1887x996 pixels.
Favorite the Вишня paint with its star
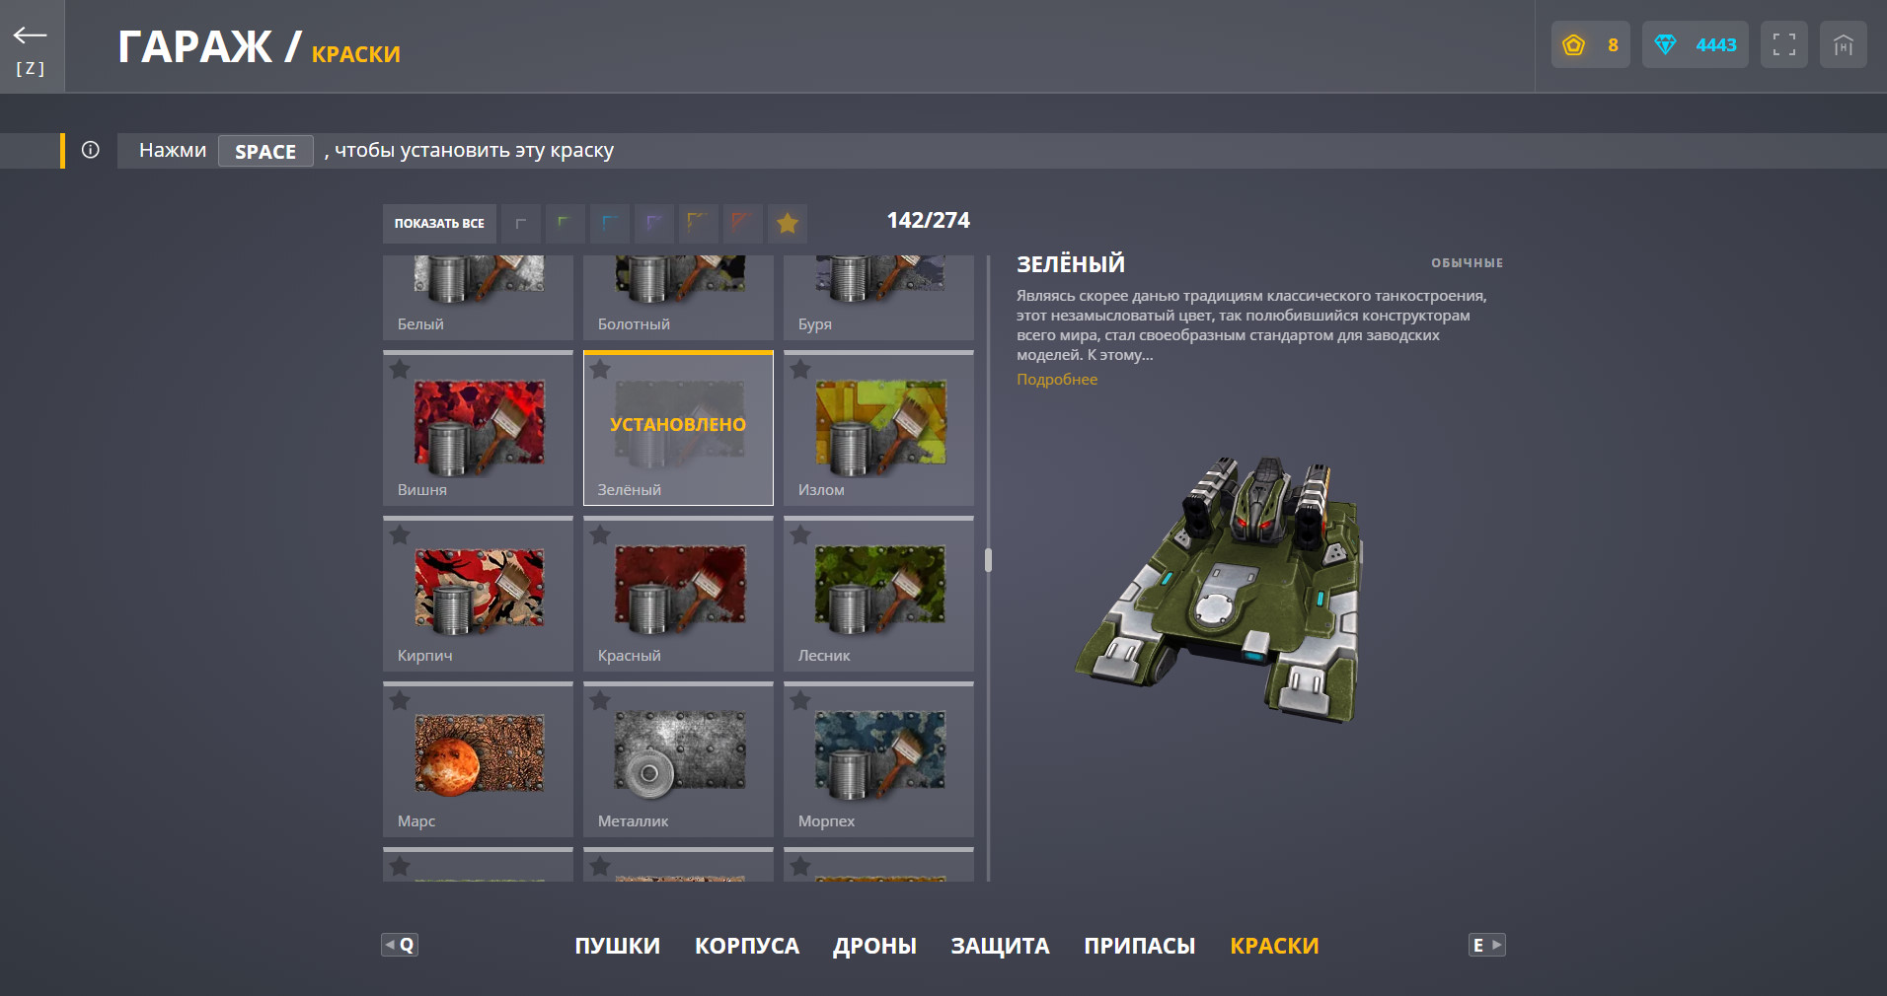tap(400, 370)
